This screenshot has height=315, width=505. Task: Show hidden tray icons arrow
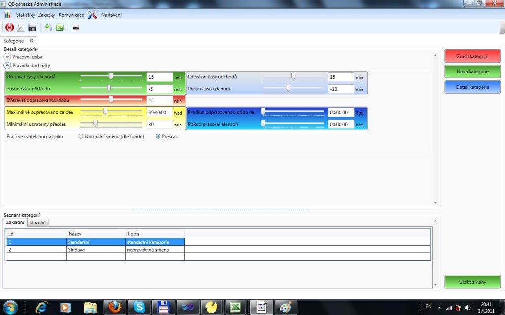(439, 308)
